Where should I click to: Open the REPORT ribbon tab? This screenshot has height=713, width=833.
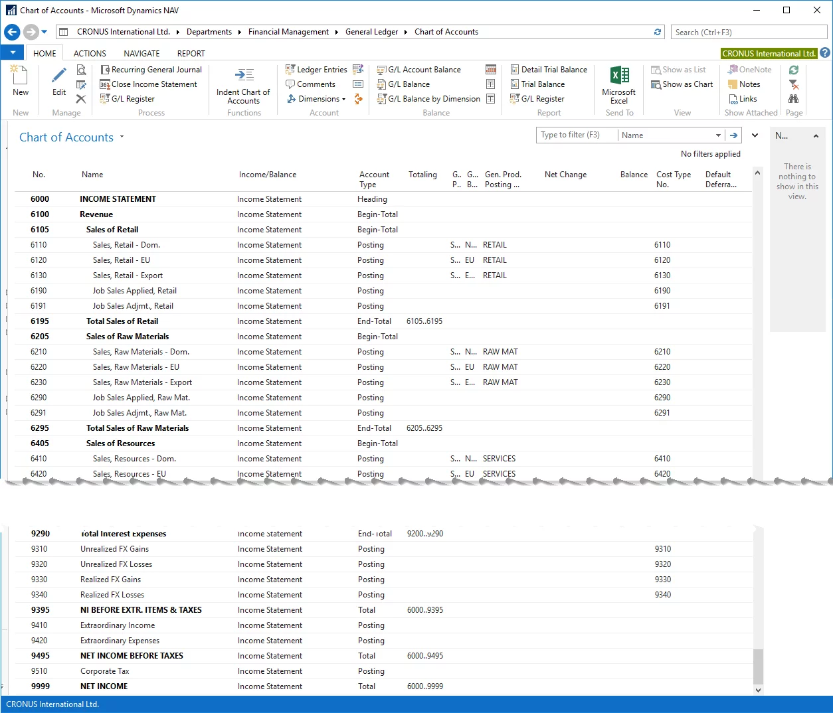point(191,54)
